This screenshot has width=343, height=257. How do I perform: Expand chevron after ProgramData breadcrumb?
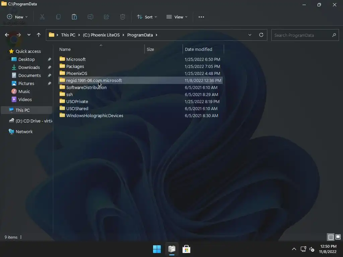[156, 35]
